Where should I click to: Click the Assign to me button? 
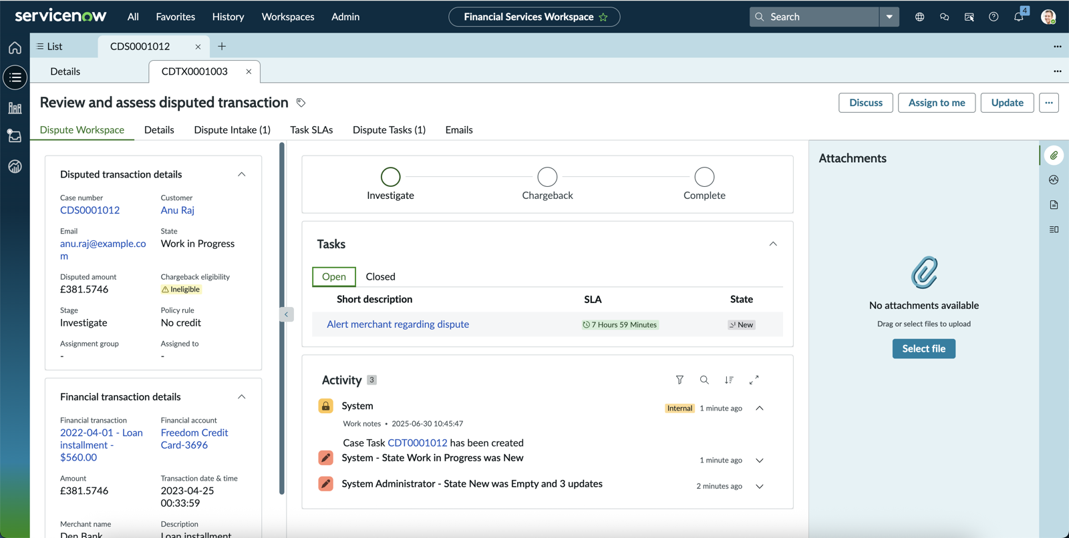(x=937, y=103)
